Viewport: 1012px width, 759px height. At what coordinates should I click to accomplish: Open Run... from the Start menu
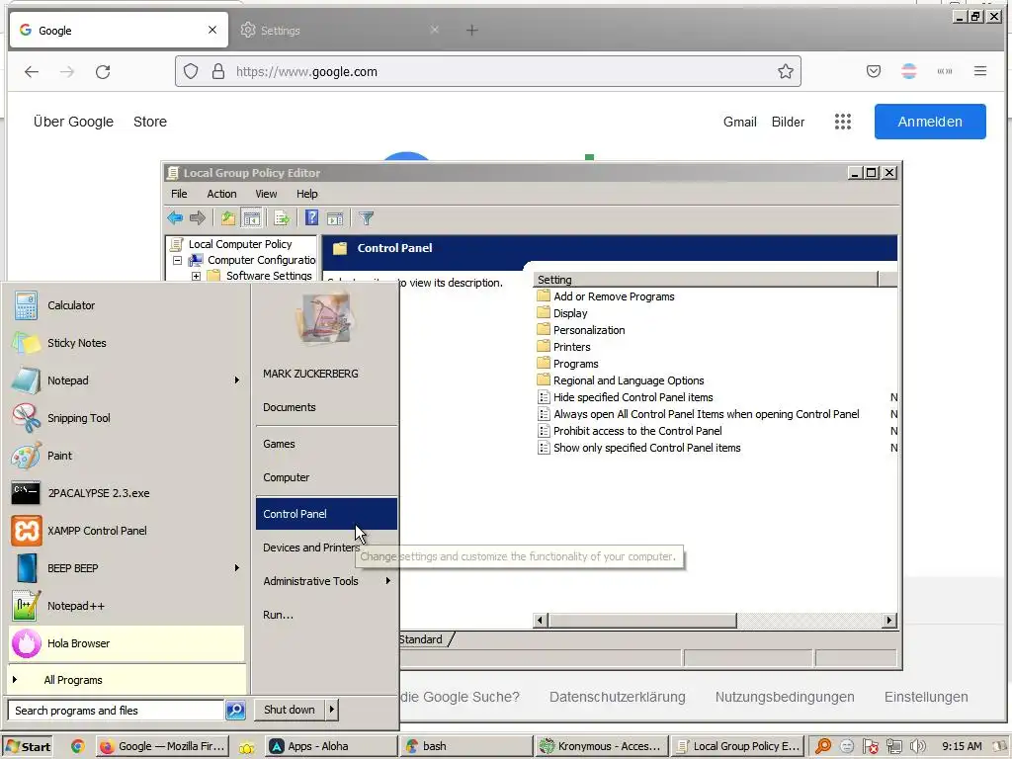coord(326,615)
